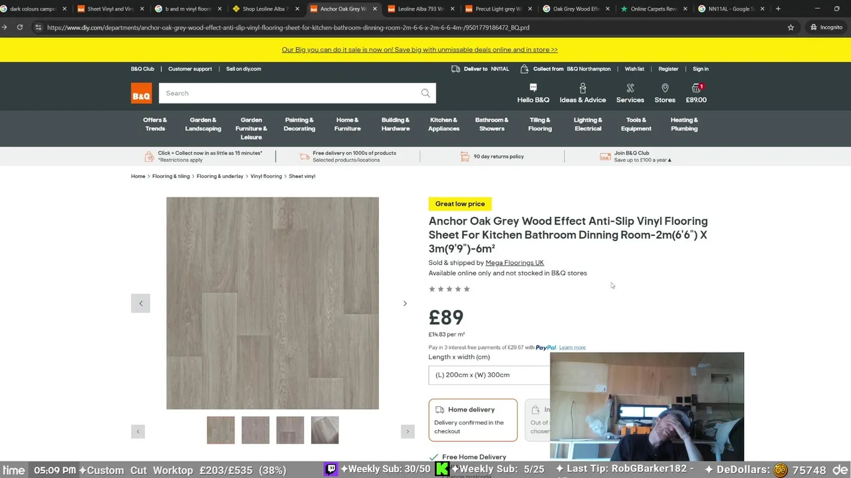The height and width of the screenshot is (478, 851).
Task: Open the Services tools icon
Action: [x=630, y=88]
